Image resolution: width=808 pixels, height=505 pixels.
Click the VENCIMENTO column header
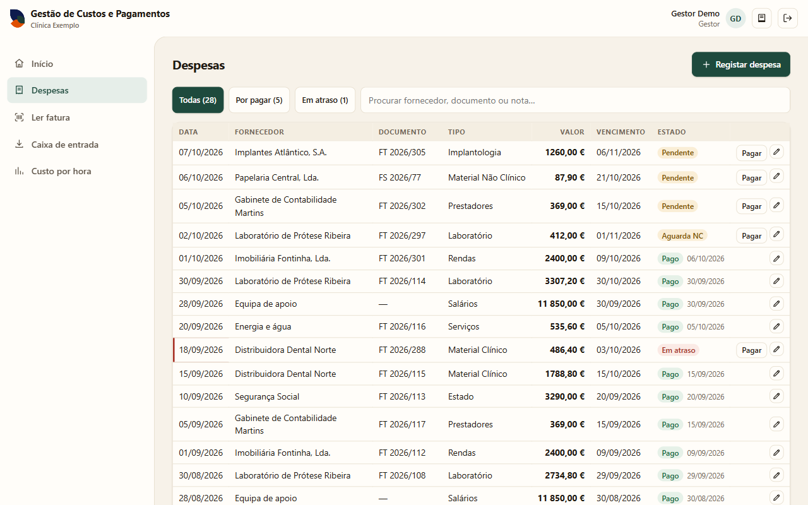(x=621, y=132)
